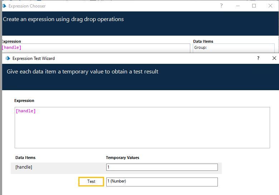Click the Expression Chooser title bar text

coord(27,6)
